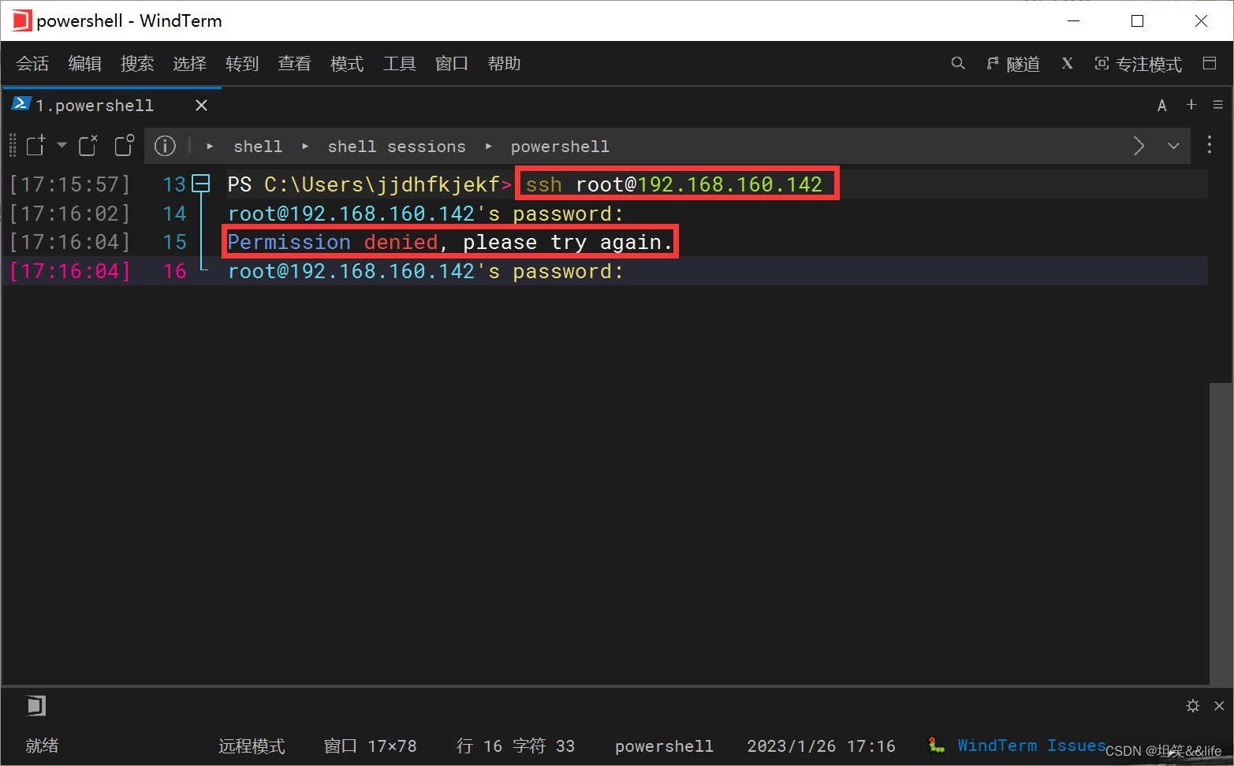The width and height of the screenshot is (1234, 766).
Task: Toggle the panel layout icon
Action: coord(1210,63)
